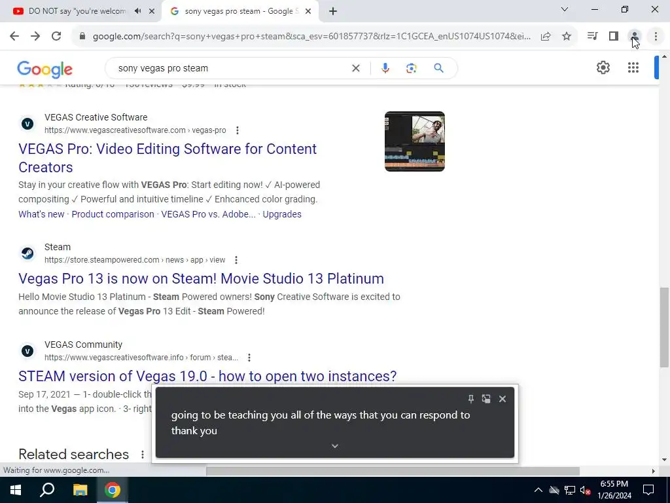
Task: Open a new browser tab
Action: [333, 11]
